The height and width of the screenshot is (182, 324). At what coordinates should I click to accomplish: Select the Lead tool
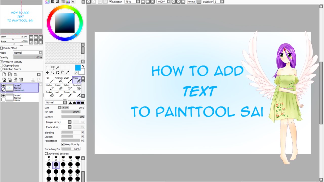(x=58, y=94)
